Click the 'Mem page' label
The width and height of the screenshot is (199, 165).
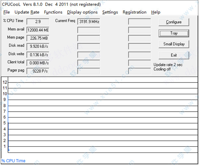click(x=16, y=37)
